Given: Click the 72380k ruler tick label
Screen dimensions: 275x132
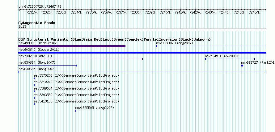Looking at the screenshot, I should pyautogui.click(x=136, y=12).
